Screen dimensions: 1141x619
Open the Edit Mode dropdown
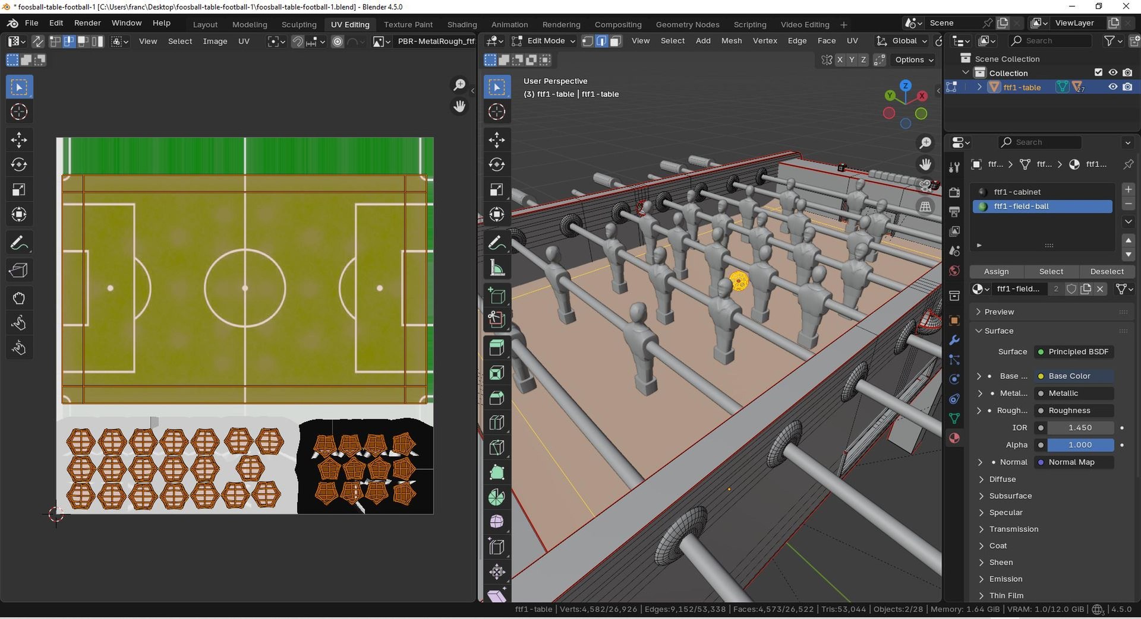[544, 41]
